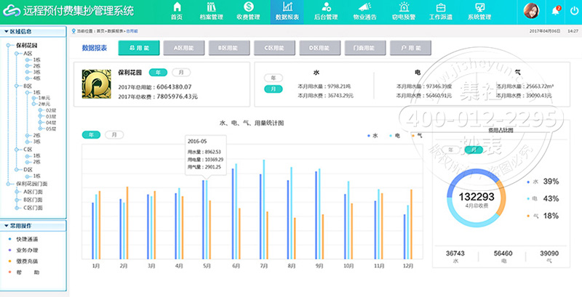Image resolution: width=582 pixels, height=297 pixels.
Task: Open the 首页 home icon
Action: [x=177, y=7]
